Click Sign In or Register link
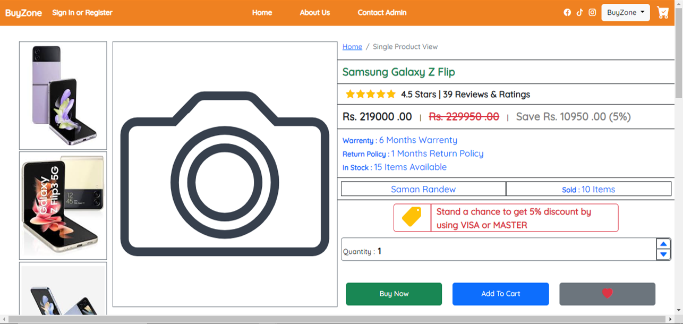 82,13
